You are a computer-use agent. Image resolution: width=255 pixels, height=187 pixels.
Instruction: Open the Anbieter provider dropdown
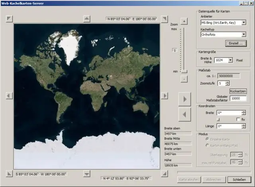244,23
